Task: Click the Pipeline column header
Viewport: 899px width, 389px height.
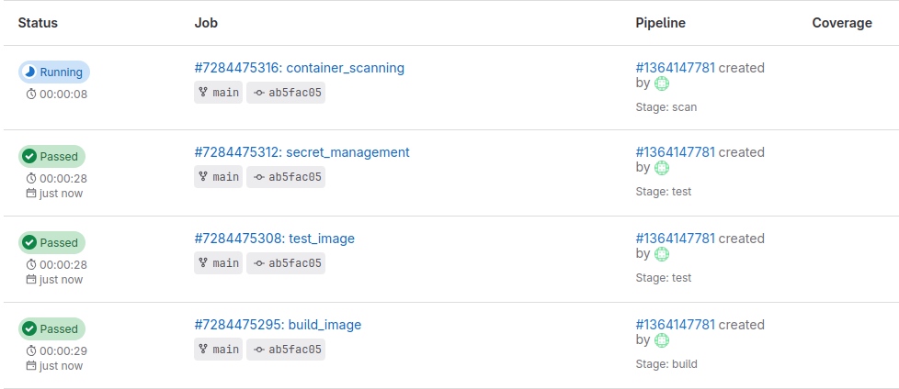Action: (661, 23)
